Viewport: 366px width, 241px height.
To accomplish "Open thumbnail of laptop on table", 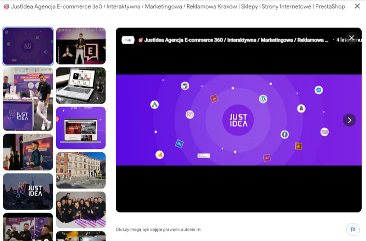I will tap(81, 85).
